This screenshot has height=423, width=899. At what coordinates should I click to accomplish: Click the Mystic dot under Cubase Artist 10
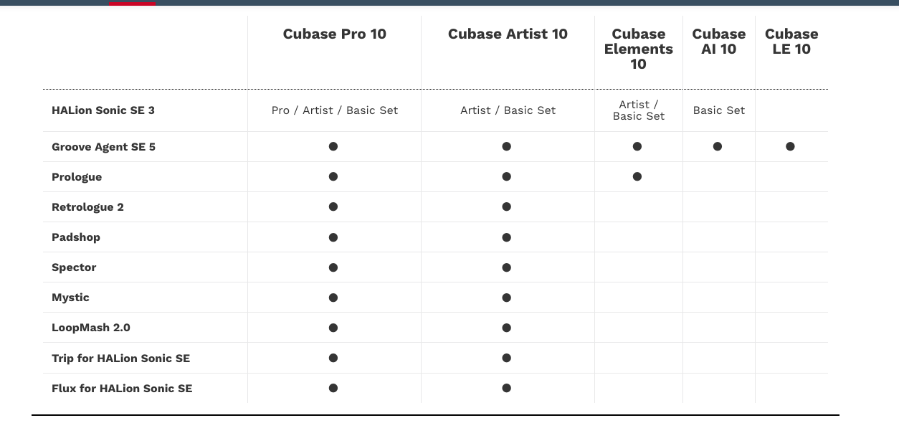[507, 298]
